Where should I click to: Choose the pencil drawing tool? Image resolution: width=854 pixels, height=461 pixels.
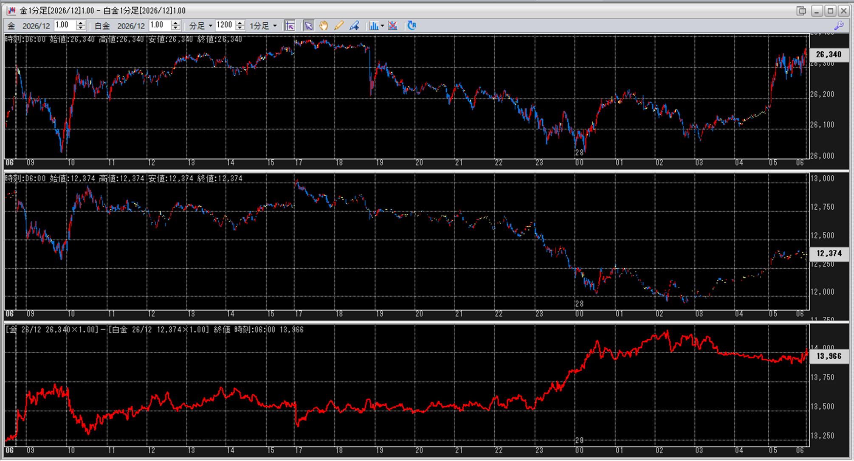(x=338, y=26)
